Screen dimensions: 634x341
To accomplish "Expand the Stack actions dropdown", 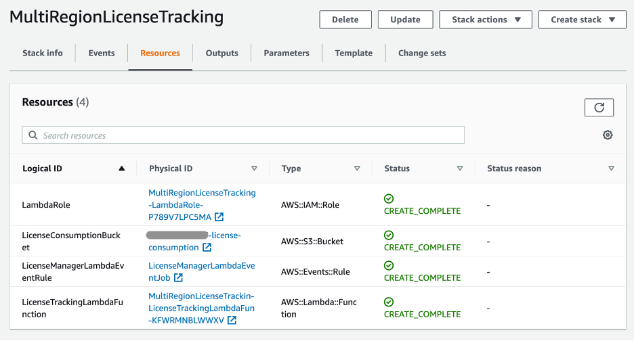I will click(x=486, y=20).
